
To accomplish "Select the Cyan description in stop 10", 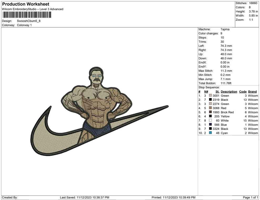I will point(224,133).
